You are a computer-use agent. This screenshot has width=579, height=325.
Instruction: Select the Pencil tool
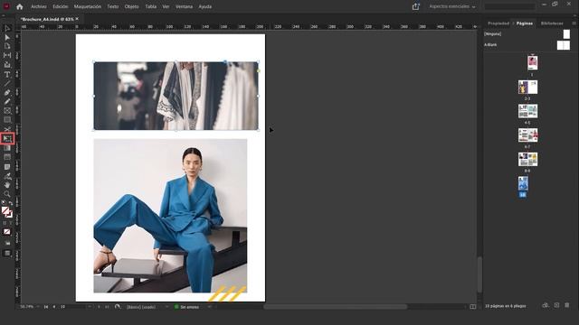click(x=7, y=101)
